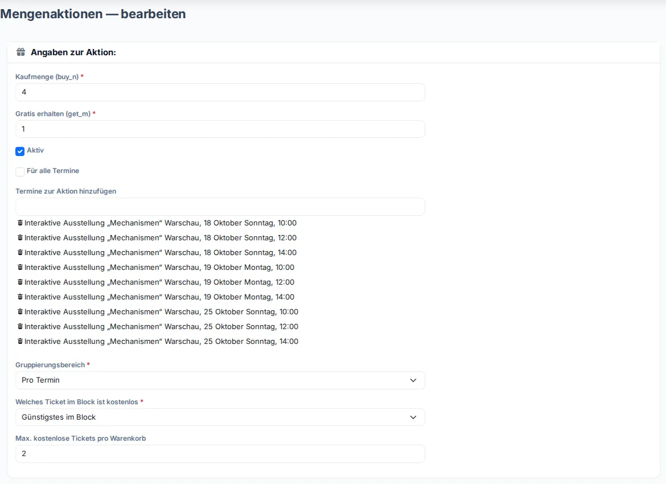Click into the Gratis erhalten (get_m) field
The image size is (666, 484).
pos(220,129)
